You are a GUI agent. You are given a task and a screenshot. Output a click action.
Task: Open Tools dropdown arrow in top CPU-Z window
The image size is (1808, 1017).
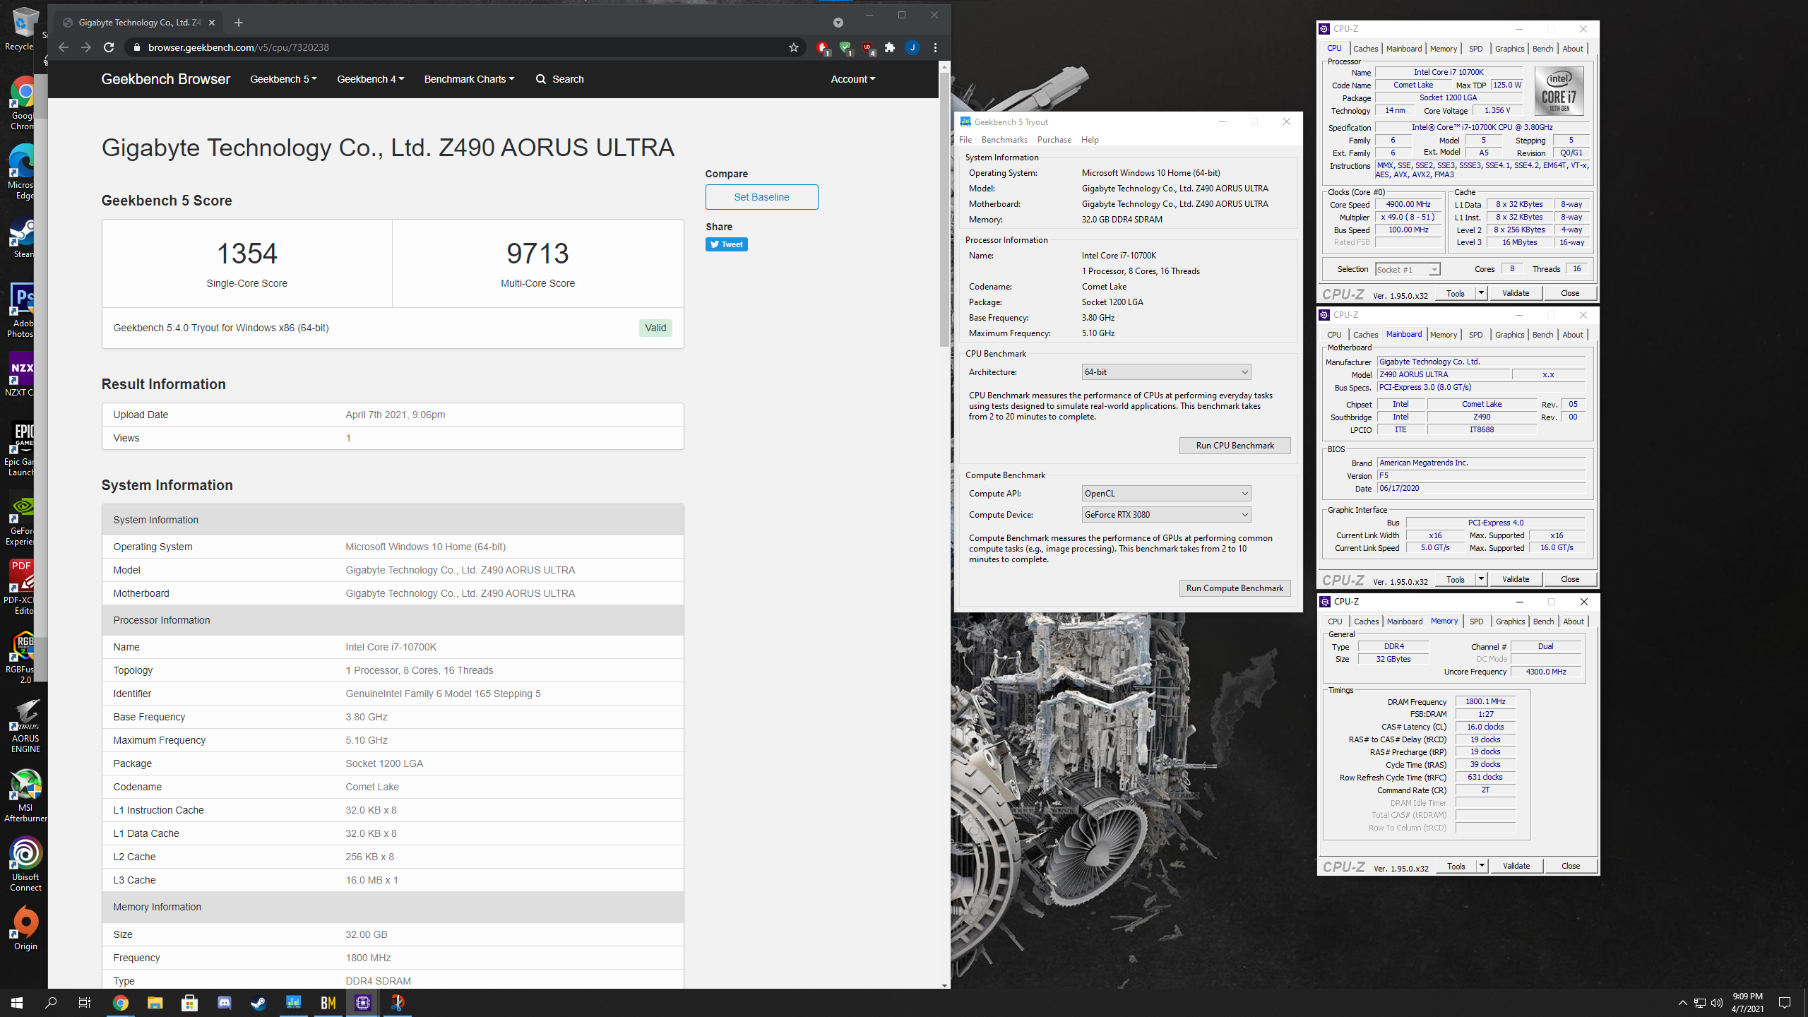1481,293
